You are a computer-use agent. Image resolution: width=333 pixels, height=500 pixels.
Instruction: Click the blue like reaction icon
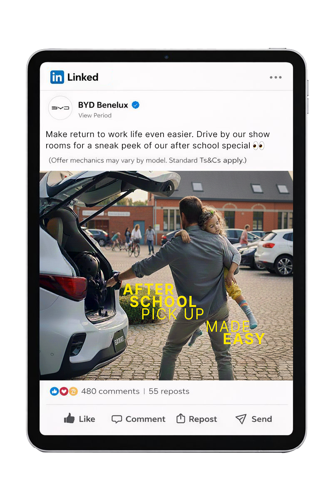tap(54, 391)
